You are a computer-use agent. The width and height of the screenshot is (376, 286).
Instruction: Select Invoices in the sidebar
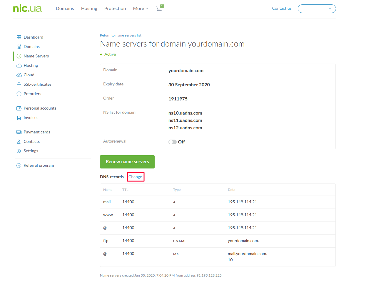(x=31, y=118)
